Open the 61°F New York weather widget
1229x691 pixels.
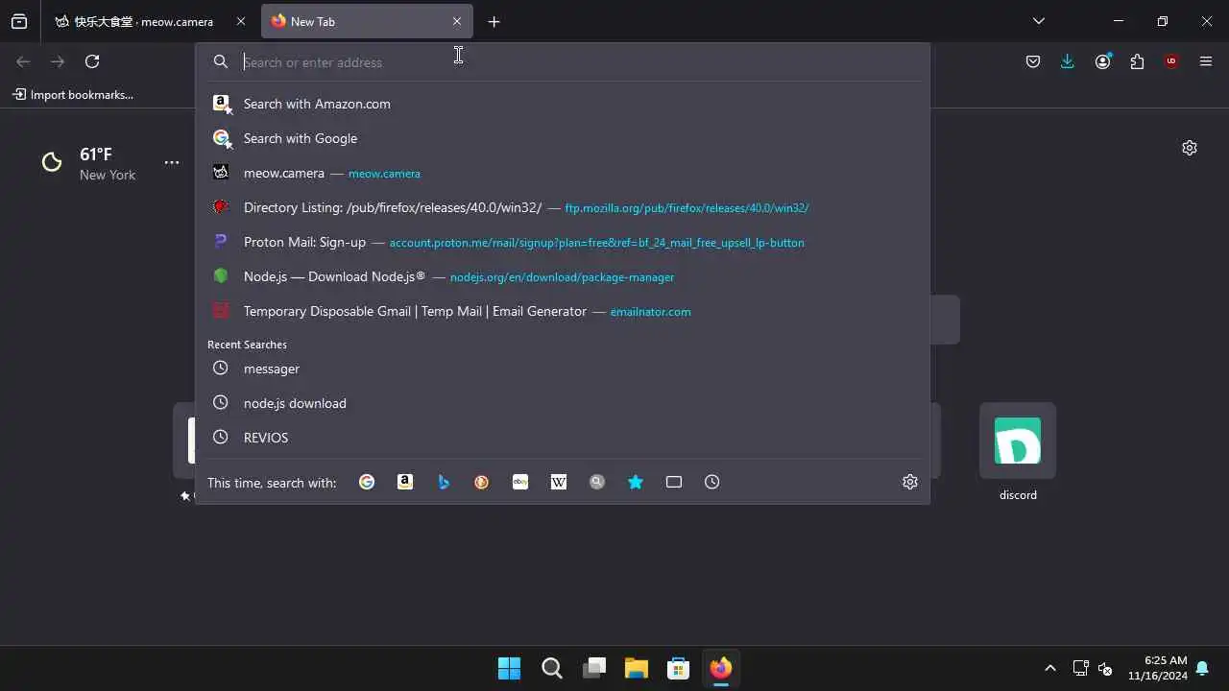[x=88, y=163]
